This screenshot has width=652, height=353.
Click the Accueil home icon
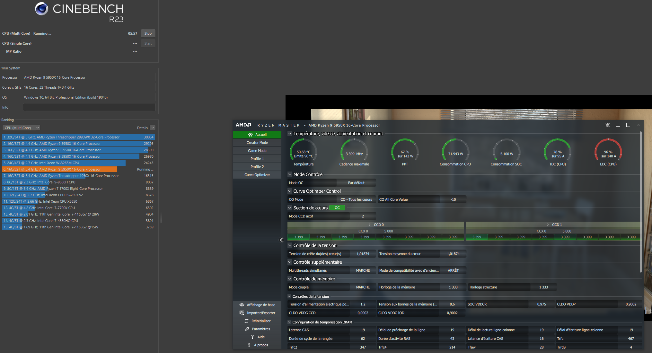[250, 135]
